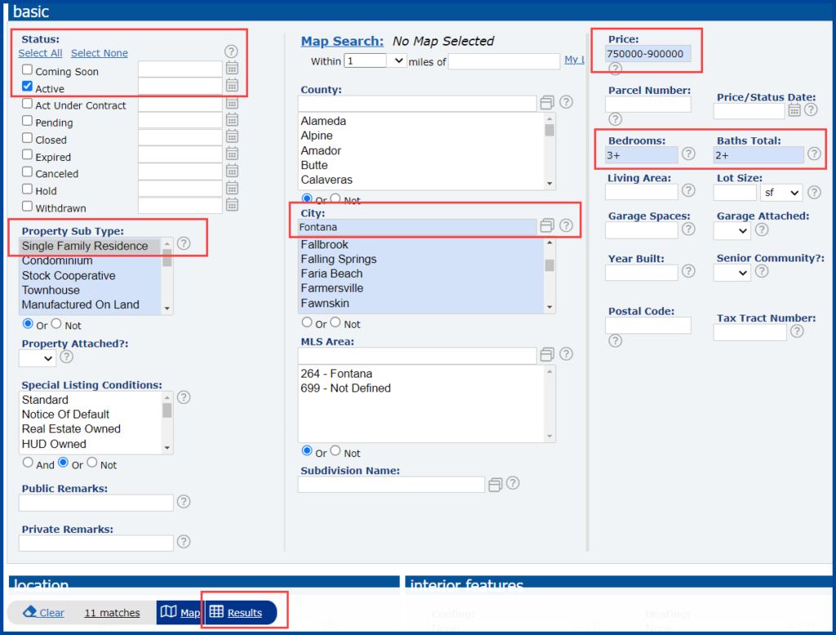Click the Map Search link
The height and width of the screenshot is (635, 836).
pos(342,41)
